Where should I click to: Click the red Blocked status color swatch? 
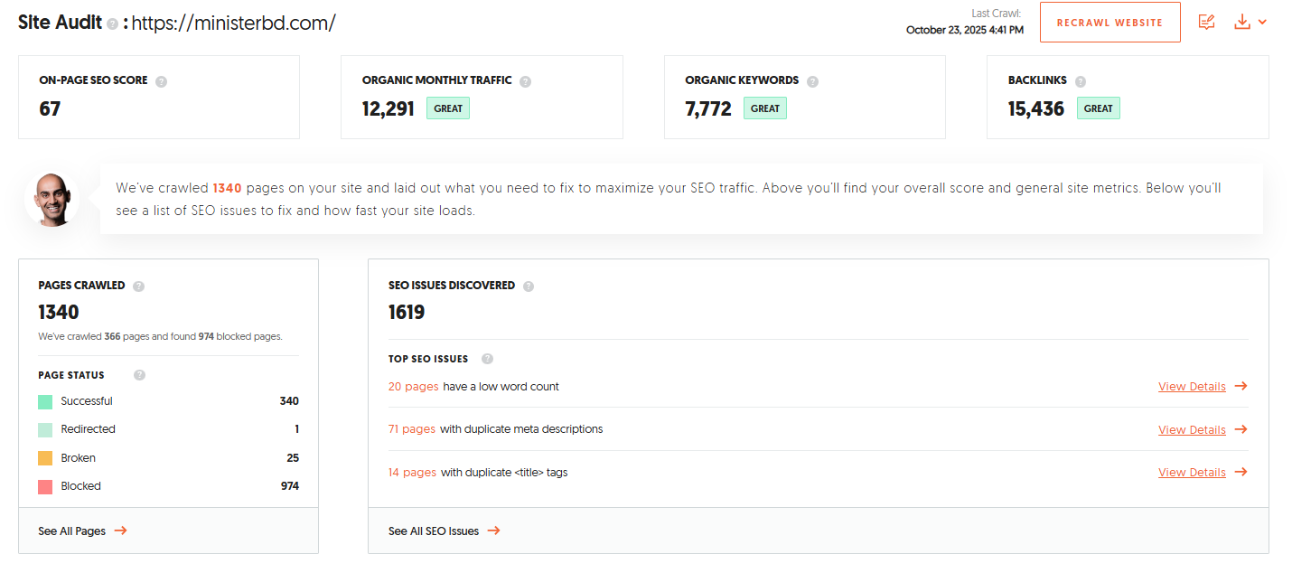tap(45, 487)
